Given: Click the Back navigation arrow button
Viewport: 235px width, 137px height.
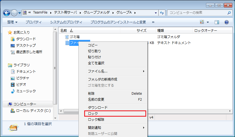Looking at the screenshot, I should tap(7, 13).
